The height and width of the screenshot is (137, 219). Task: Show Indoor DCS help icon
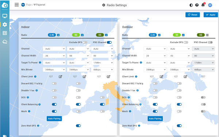click(28, 97)
